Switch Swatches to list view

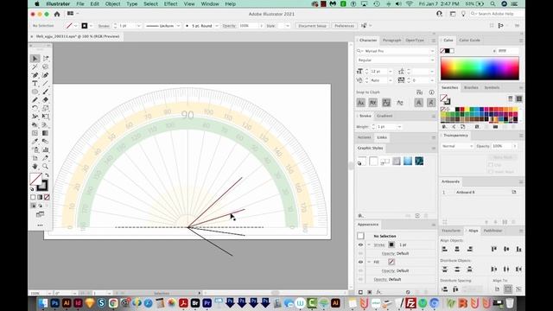pos(511,98)
